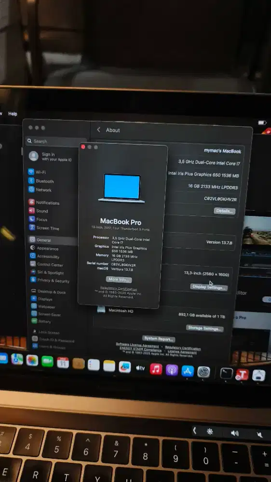271x482 pixels.
Task: Open Apple TV from the Dock
Action: point(140,368)
